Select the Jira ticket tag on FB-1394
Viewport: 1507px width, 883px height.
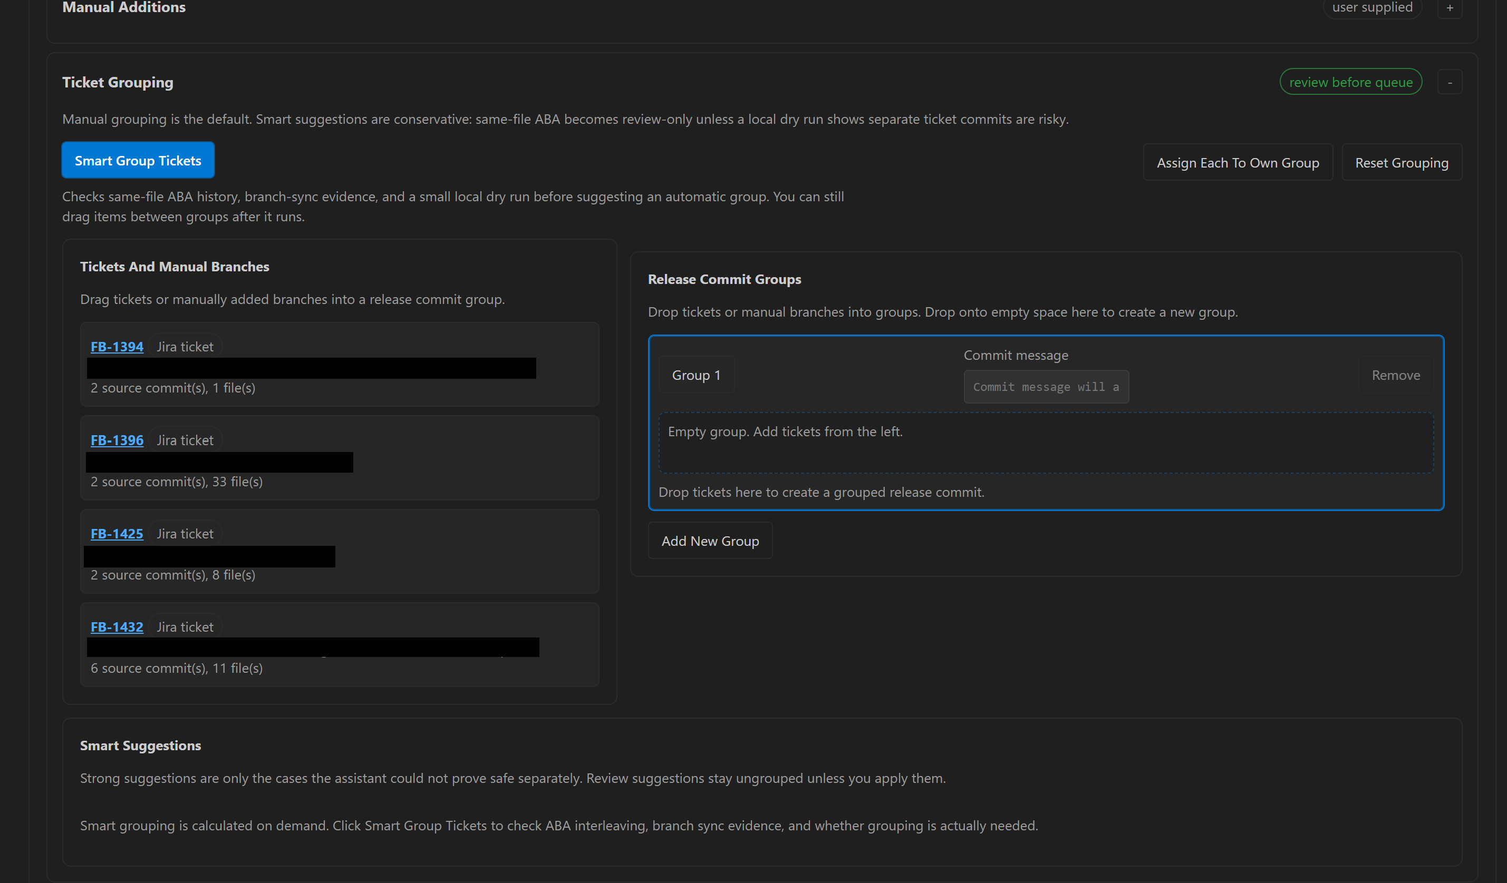[185, 347]
